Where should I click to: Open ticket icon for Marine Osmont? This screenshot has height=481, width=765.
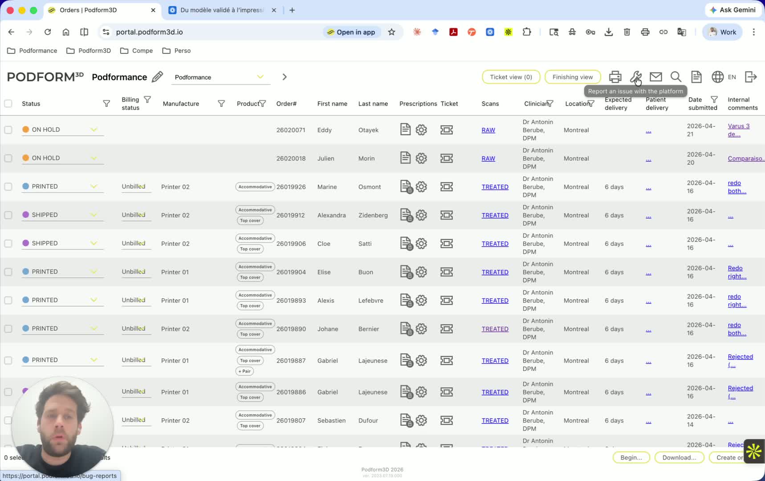click(447, 187)
